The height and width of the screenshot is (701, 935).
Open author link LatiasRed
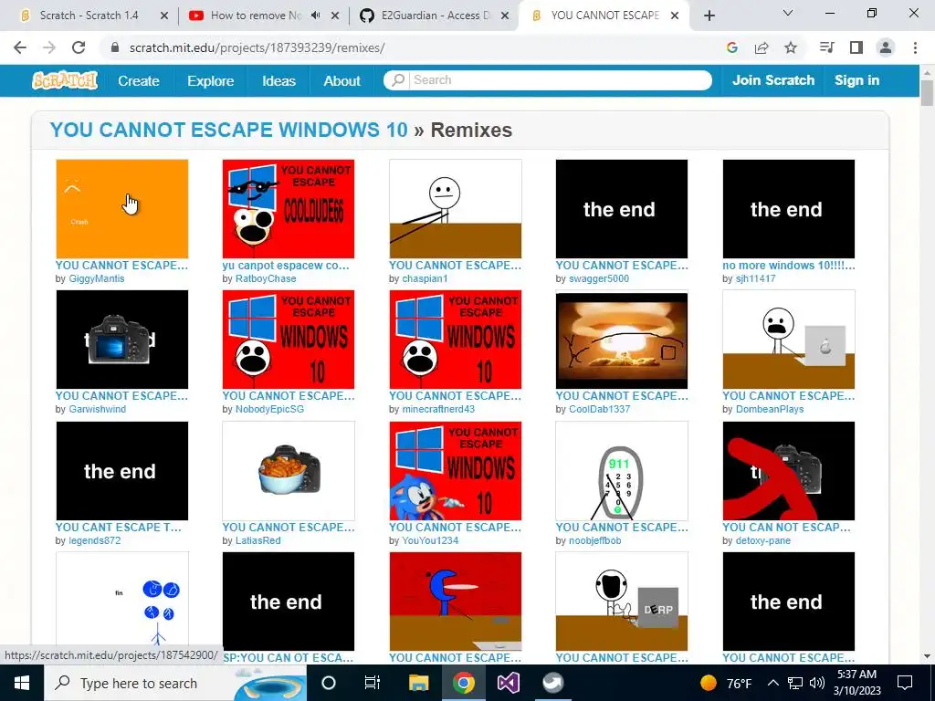[257, 540]
